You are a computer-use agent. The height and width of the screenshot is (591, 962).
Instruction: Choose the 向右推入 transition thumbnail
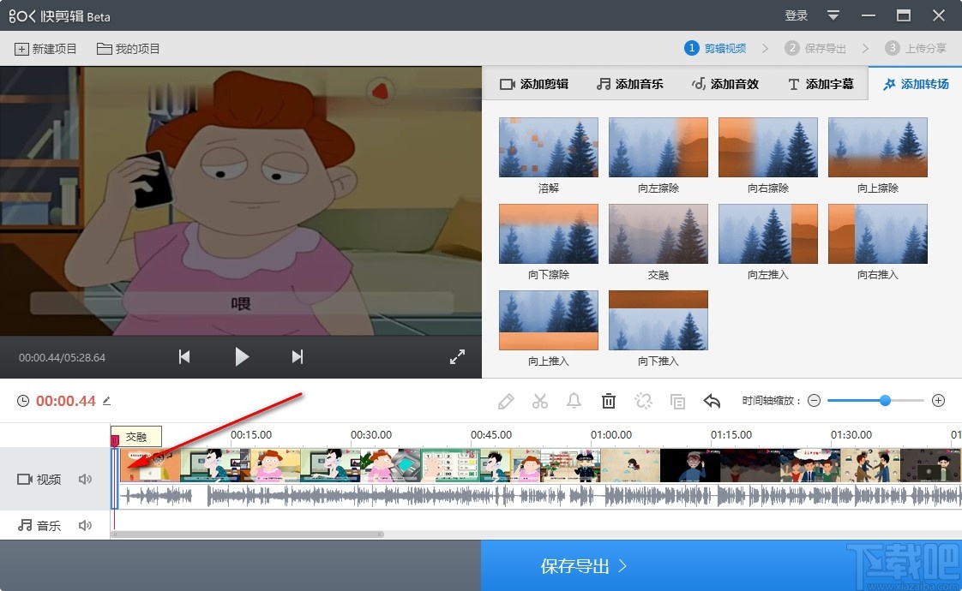[878, 234]
